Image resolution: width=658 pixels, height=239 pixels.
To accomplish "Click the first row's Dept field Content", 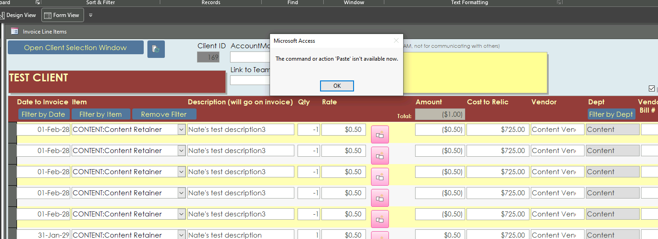I will [x=613, y=130].
